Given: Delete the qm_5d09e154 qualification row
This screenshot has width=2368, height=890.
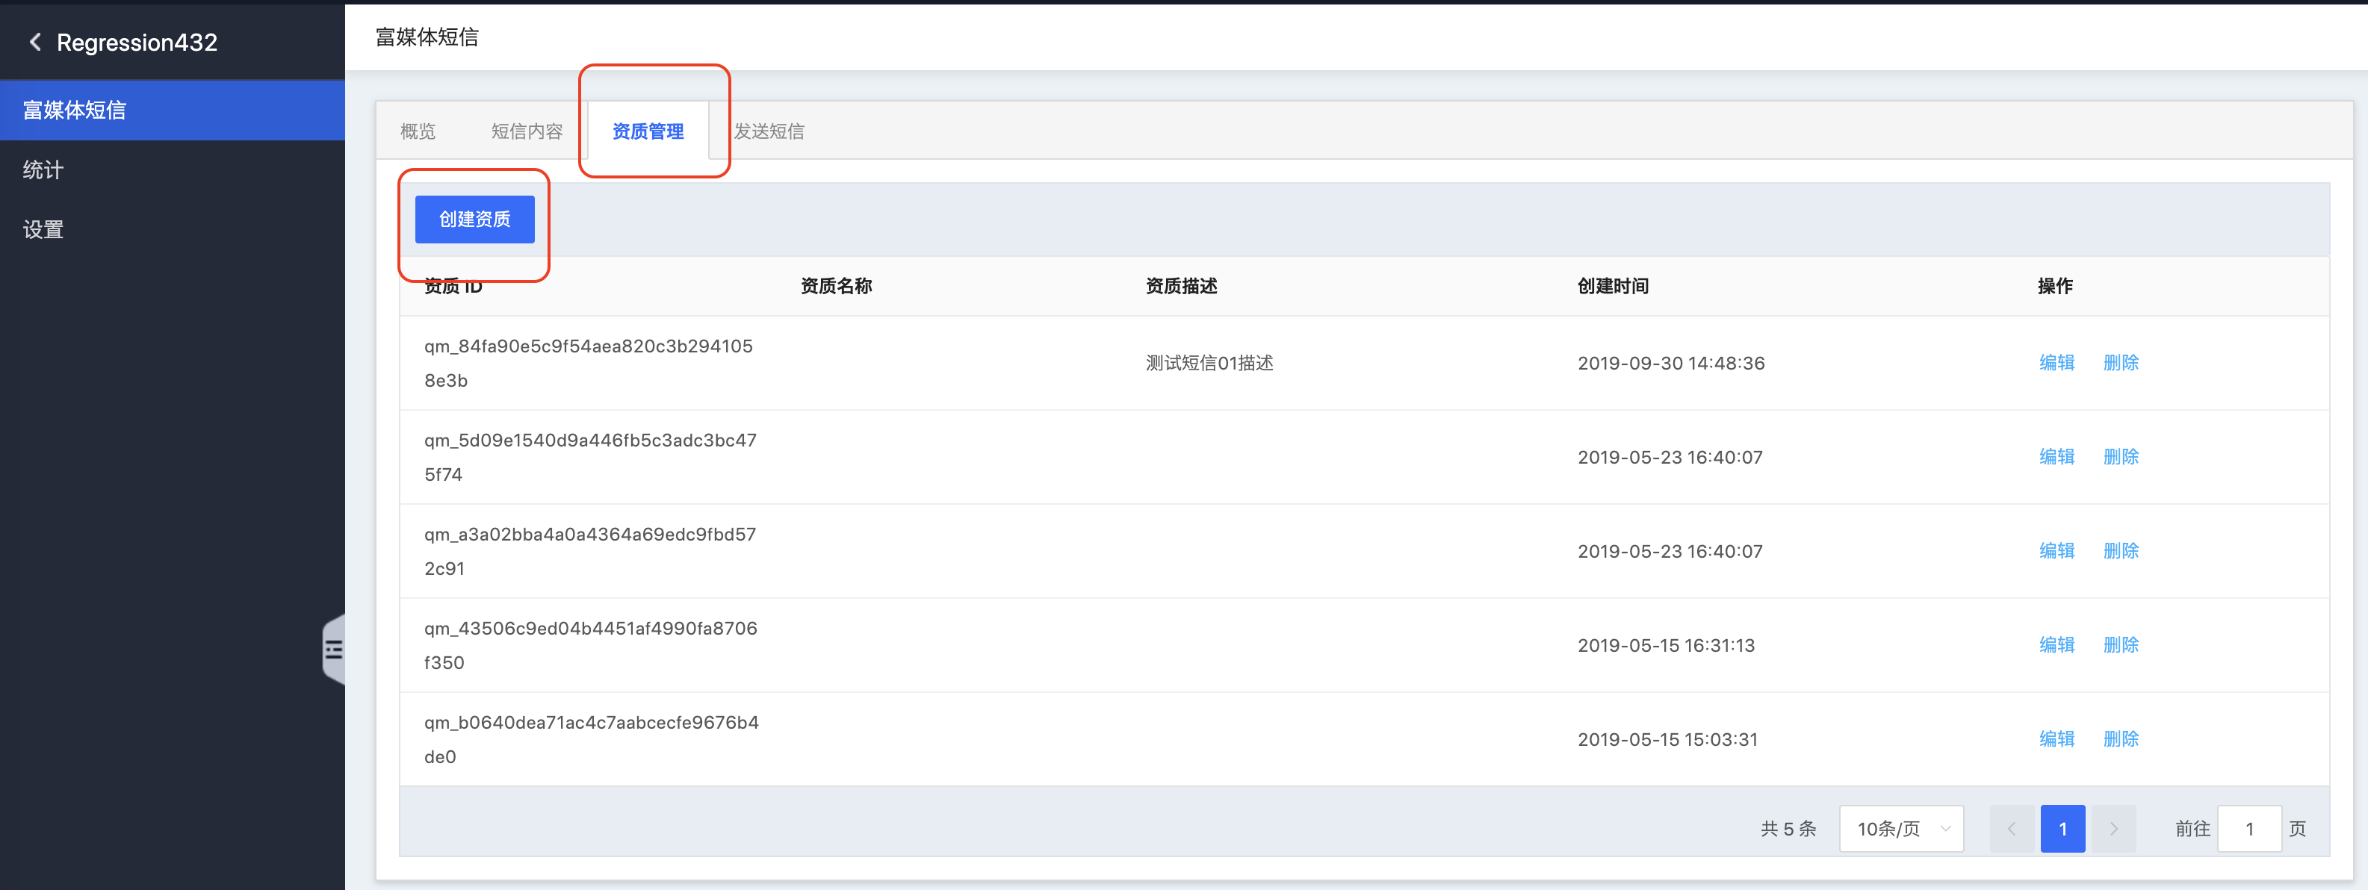Looking at the screenshot, I should 2121,456.
